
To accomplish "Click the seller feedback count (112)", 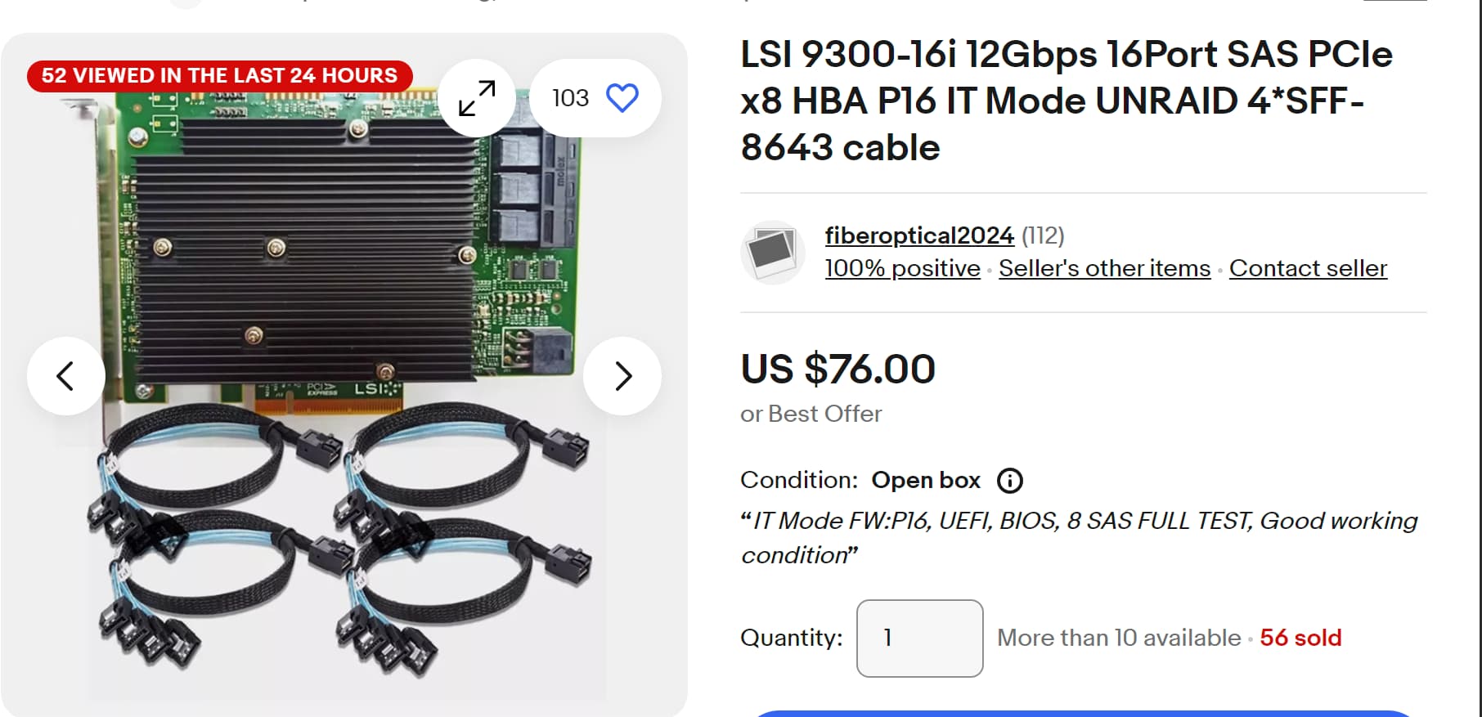I will click(x=1043, y=235).
